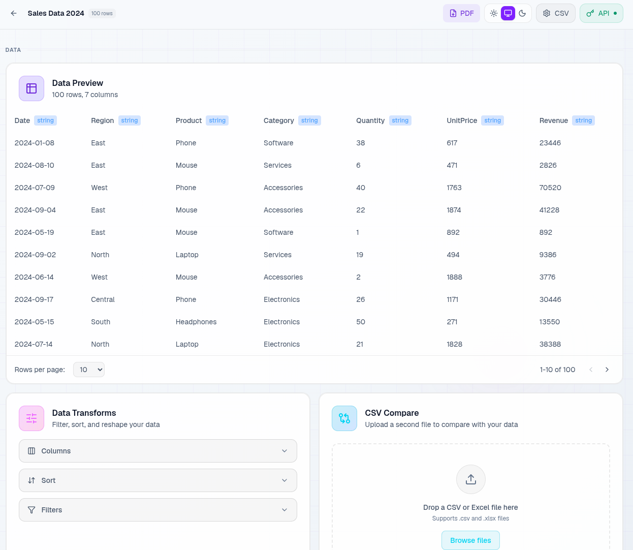Select system theme monitor icon
The image size is (633, 550).
coord(508,13)
